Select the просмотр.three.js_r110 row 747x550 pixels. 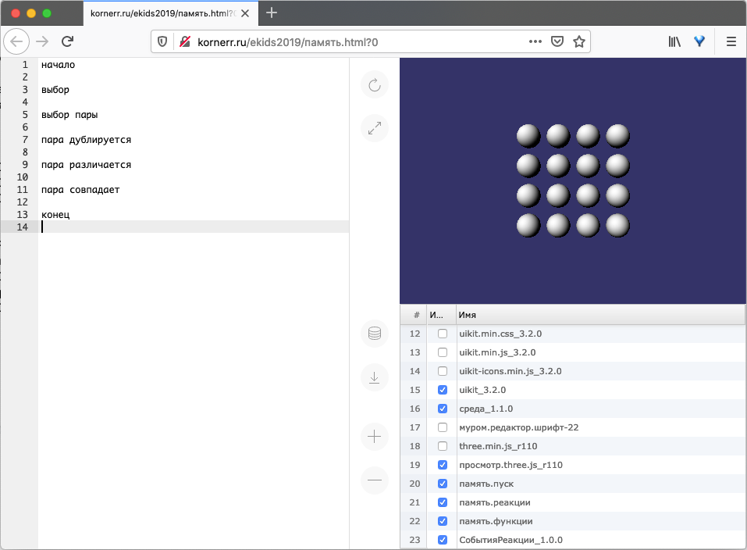tap(511, 465)
